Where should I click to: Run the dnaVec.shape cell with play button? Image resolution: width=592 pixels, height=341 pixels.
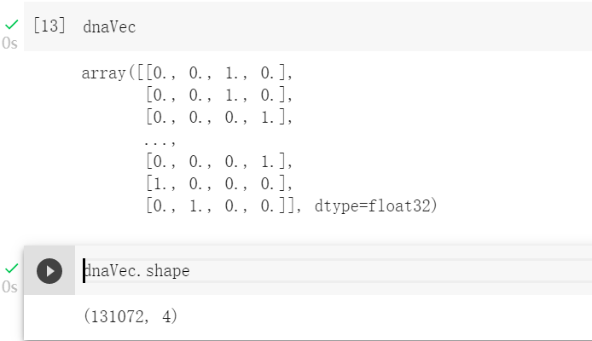pos(49,271)
